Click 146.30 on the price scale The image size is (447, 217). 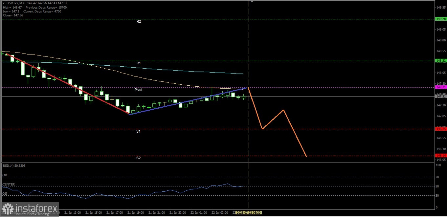[441, 149]
